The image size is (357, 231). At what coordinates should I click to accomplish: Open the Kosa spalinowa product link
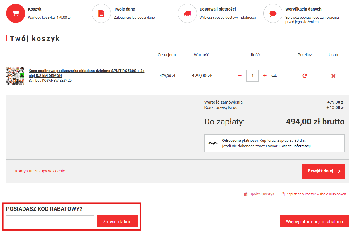(86, 73)
